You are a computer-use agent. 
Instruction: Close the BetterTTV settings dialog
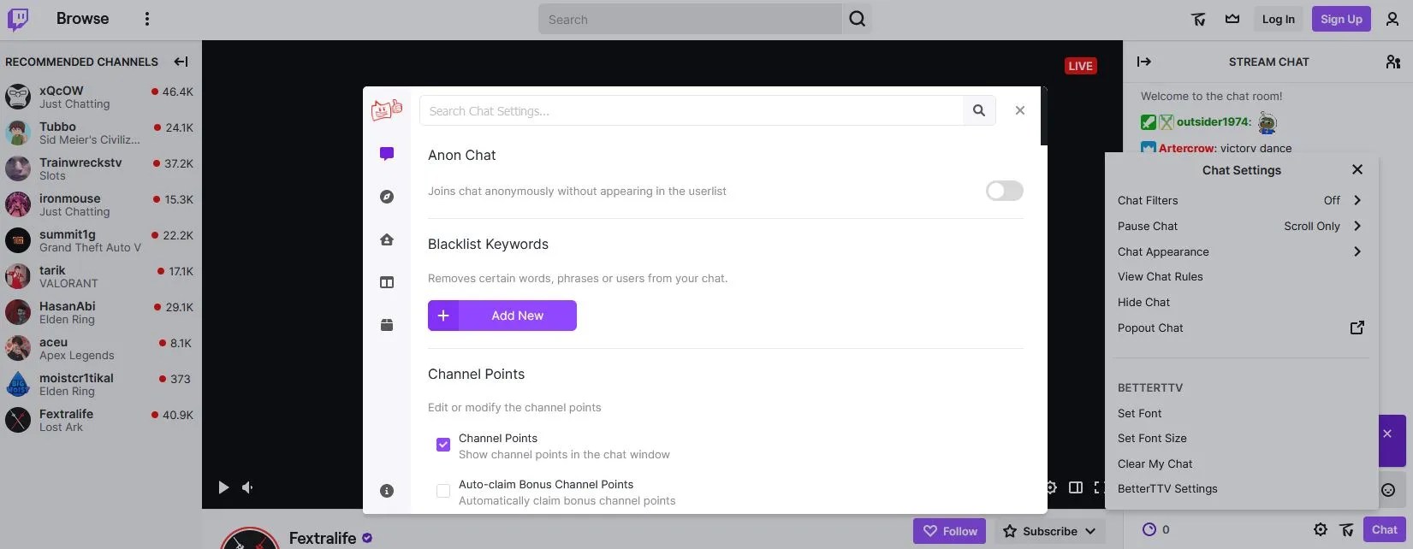point(1019,110)
